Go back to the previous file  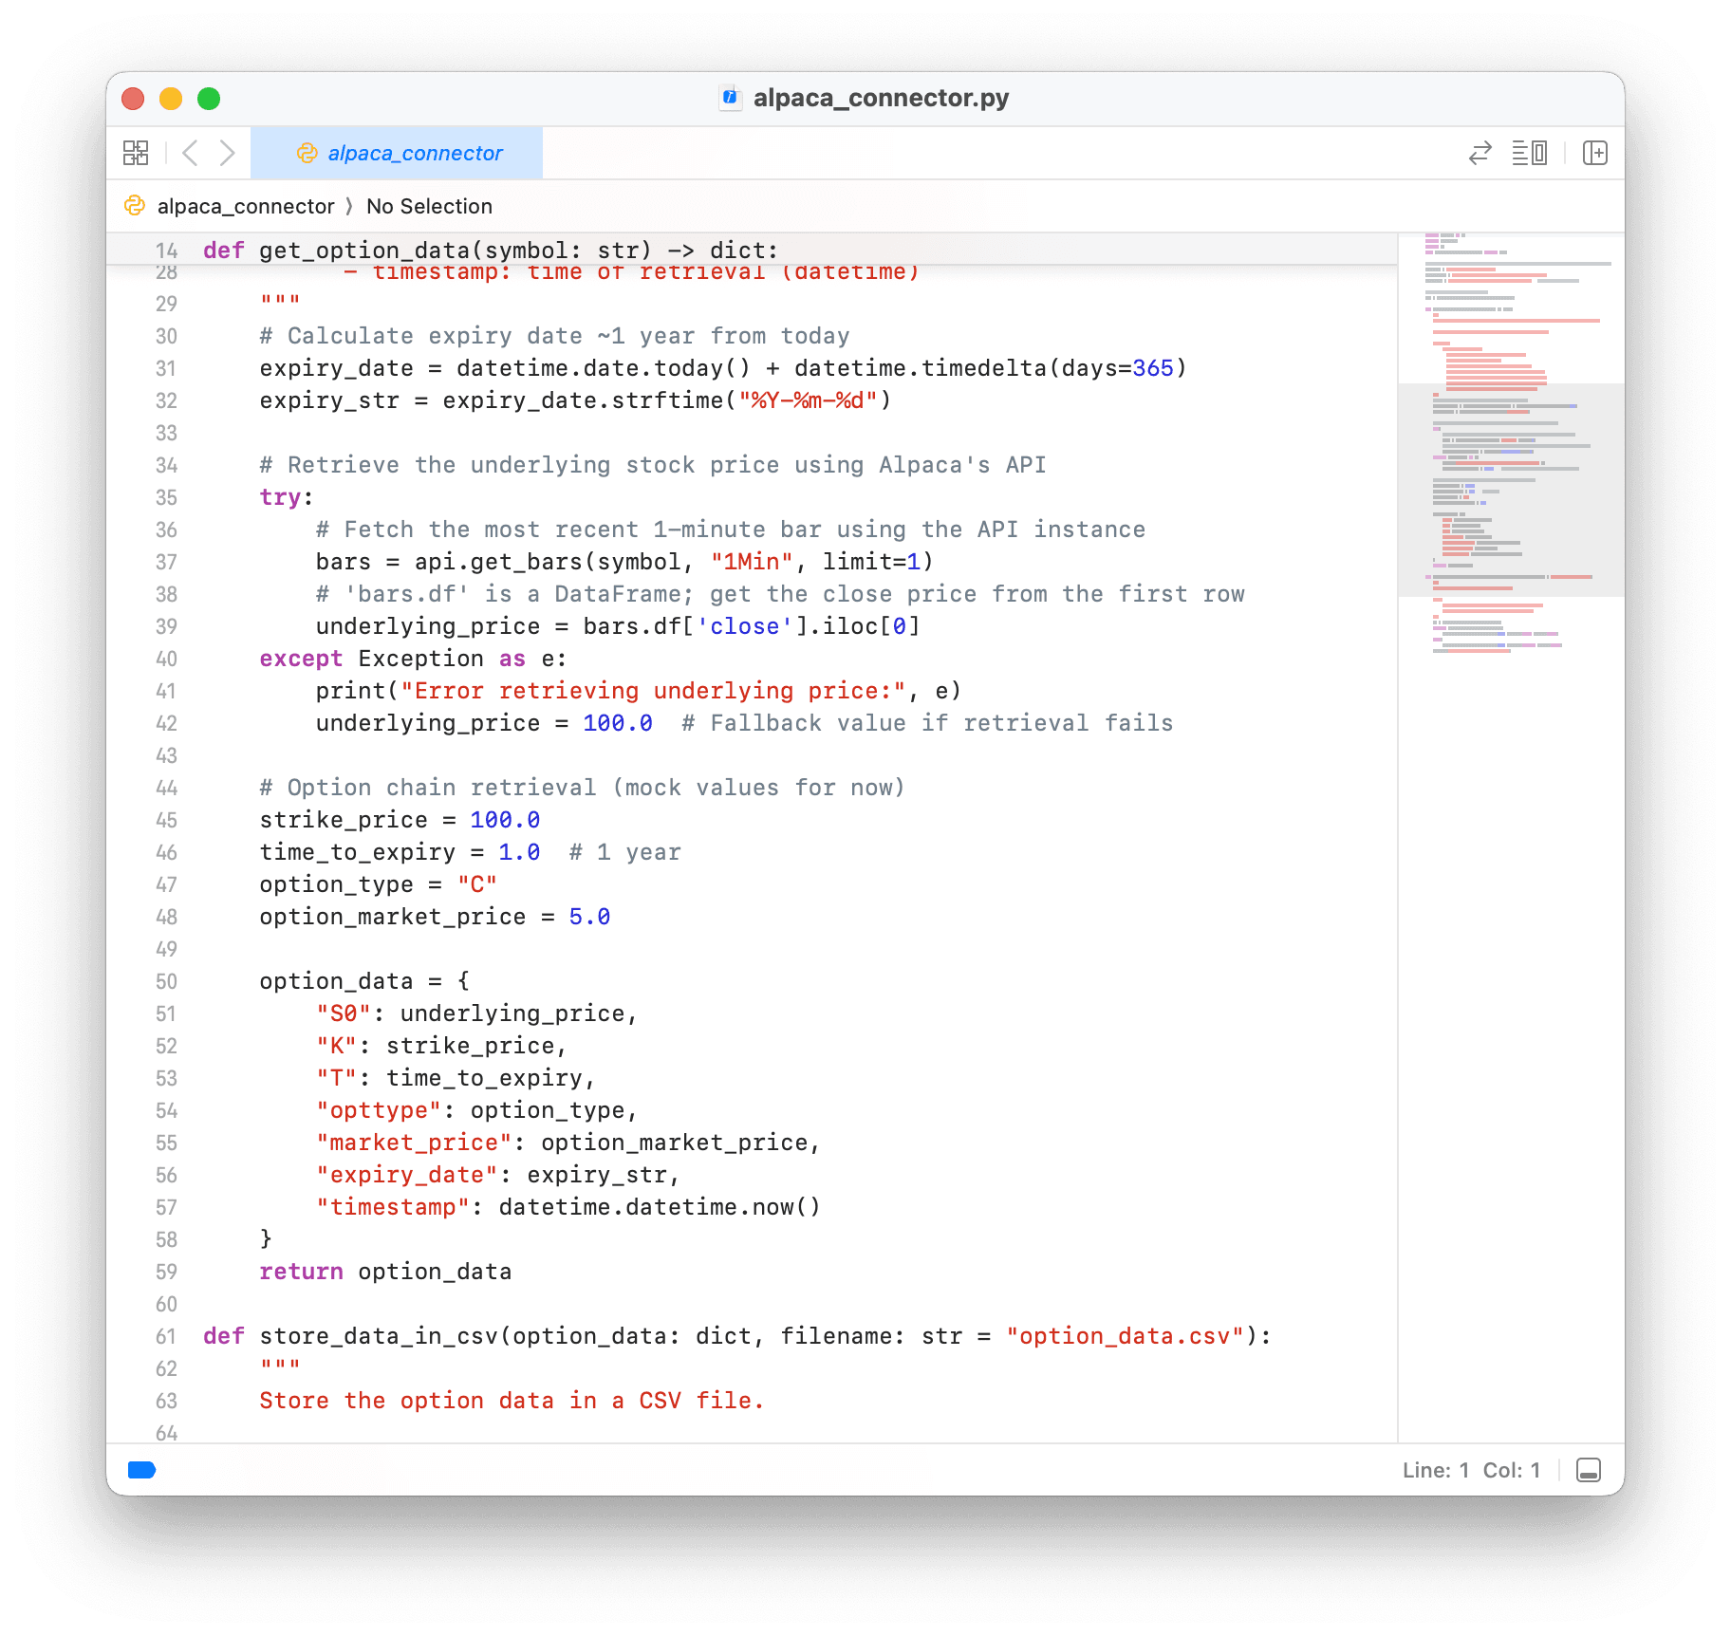pos(190,153)
